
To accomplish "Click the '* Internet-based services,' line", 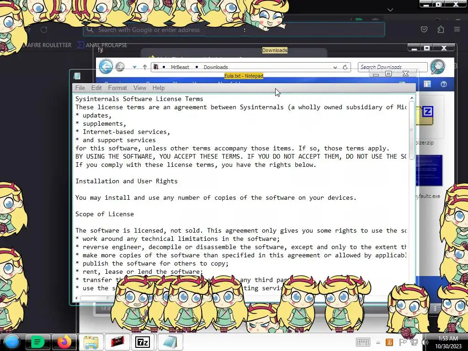I will (x=122, y=132).
